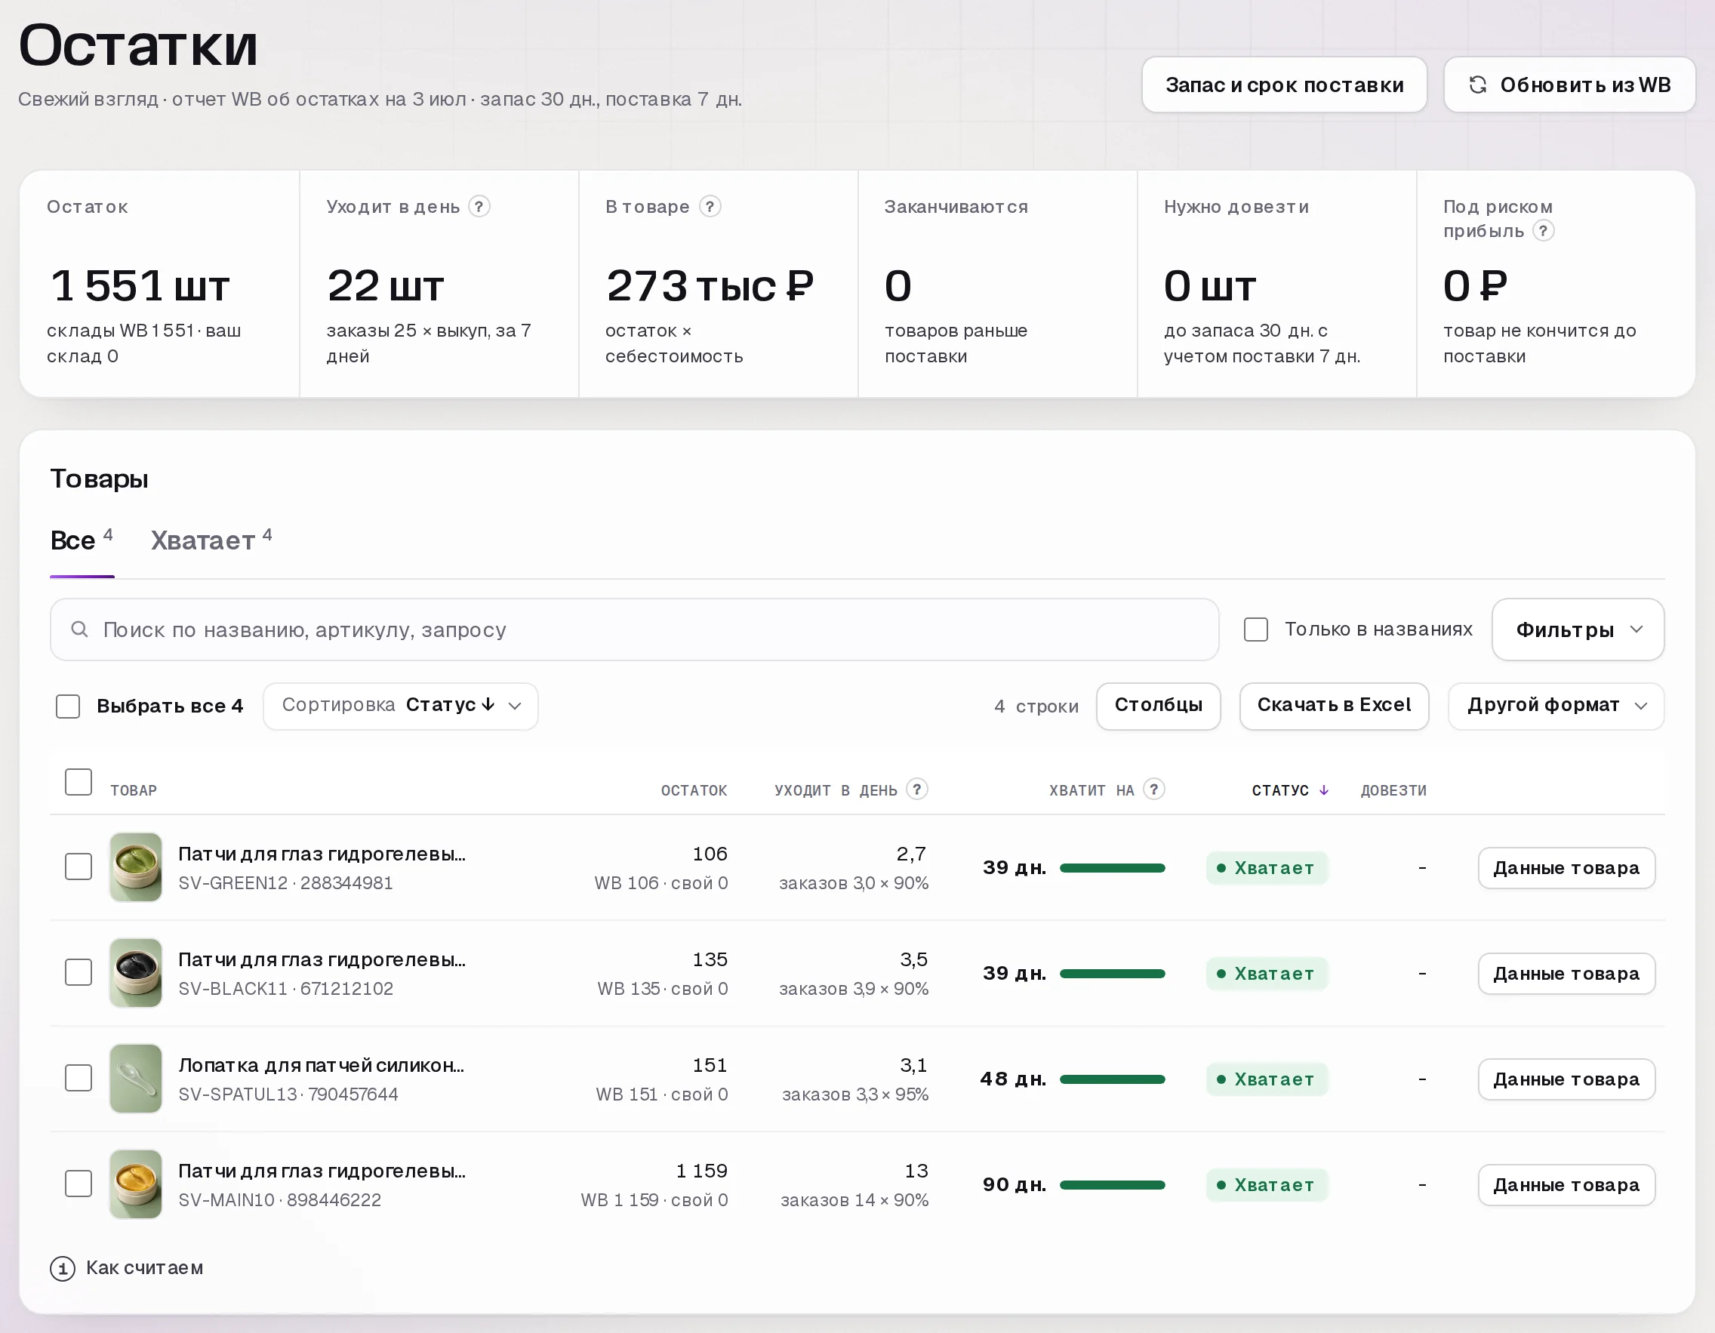Viewport: 1715px width, 1333px height.
Task: Click the 48 дн. progress bar for SV-SPATUL13
Action: [x=1112, y=1079]
